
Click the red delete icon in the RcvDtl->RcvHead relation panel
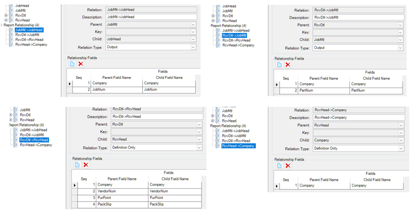(x=86, y=165)
